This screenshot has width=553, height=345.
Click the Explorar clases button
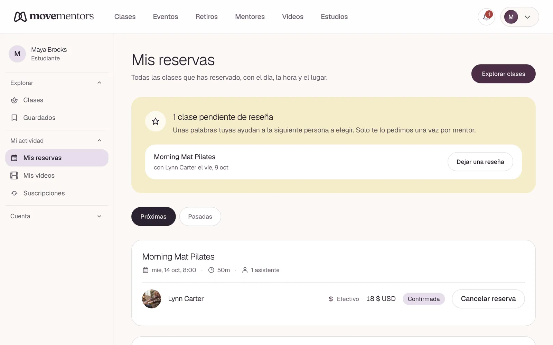[503, 74]
